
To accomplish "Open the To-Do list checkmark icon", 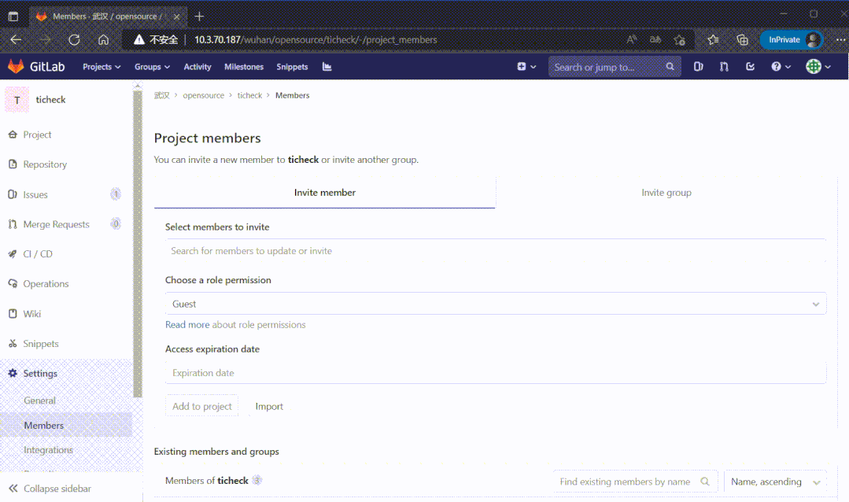I will (750, 67).
